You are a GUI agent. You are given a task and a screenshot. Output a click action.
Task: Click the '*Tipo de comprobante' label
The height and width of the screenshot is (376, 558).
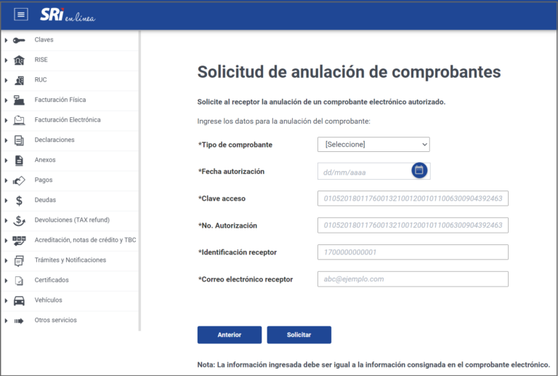[235, 145]
